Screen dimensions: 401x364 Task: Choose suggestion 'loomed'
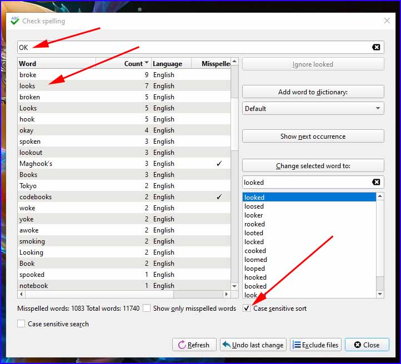coord(309,260)
